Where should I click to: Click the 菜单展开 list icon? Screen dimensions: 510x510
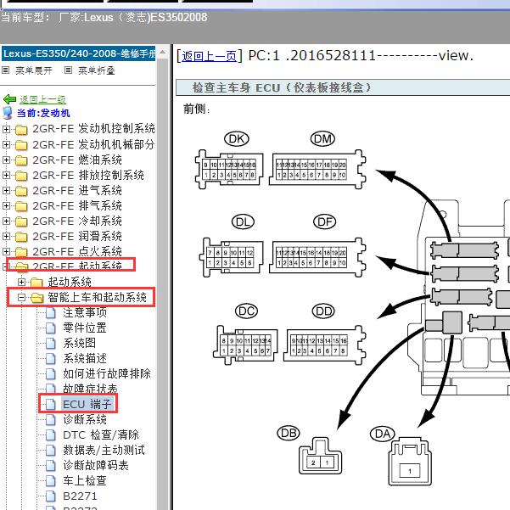pyautogui.click(x=6, y=70)
